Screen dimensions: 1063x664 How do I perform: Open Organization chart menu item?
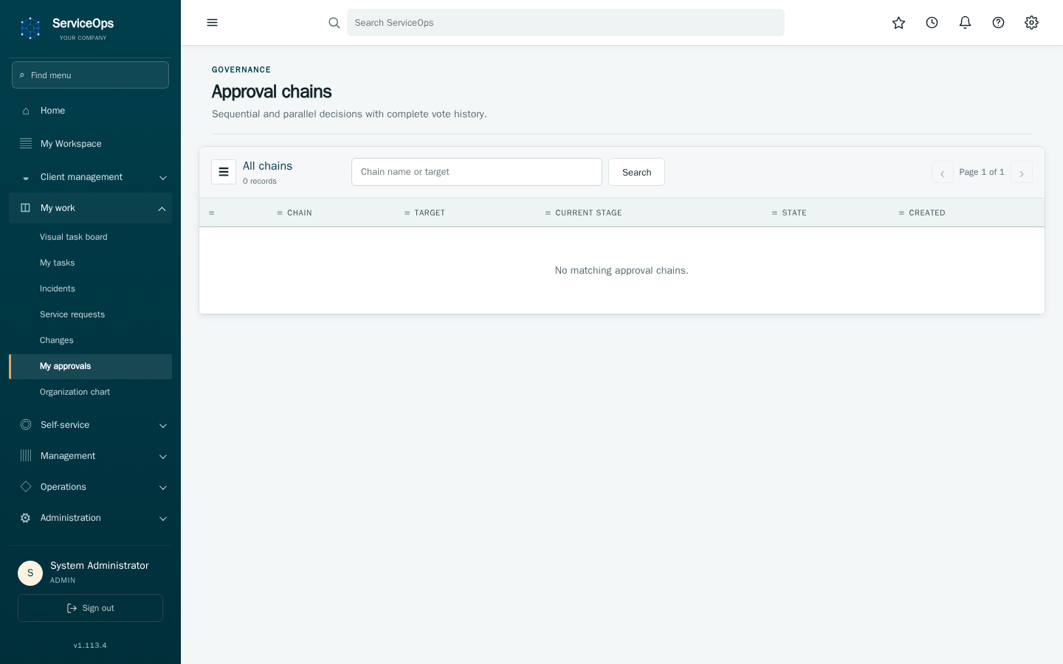tap(90, 392)
